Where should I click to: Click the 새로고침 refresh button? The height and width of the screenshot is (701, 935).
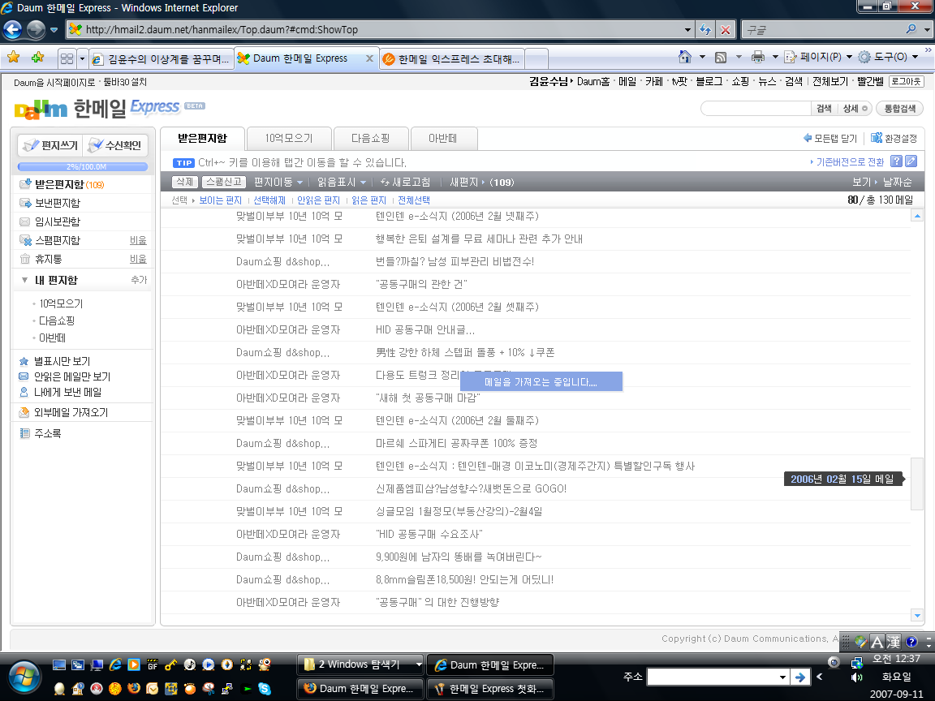pos(406,182)
